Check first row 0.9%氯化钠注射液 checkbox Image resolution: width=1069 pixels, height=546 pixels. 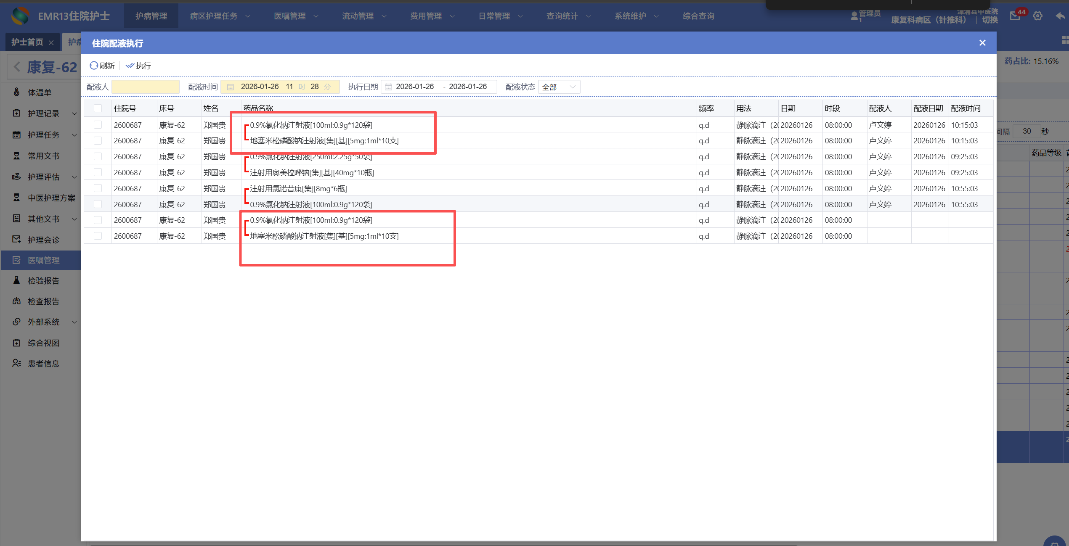[98, 125]
